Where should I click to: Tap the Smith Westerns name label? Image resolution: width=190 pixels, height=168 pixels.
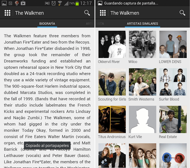[141, 99]
